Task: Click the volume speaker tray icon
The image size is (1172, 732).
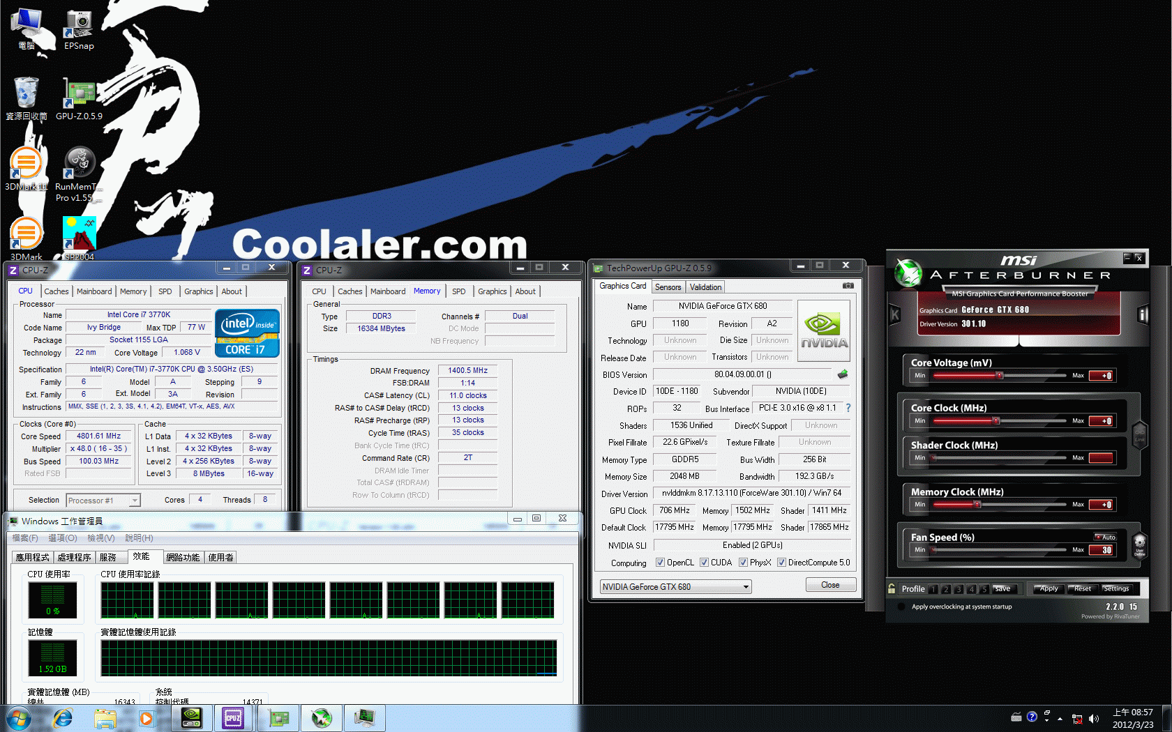Action: pyautogui.click(x=1093, y=718)
